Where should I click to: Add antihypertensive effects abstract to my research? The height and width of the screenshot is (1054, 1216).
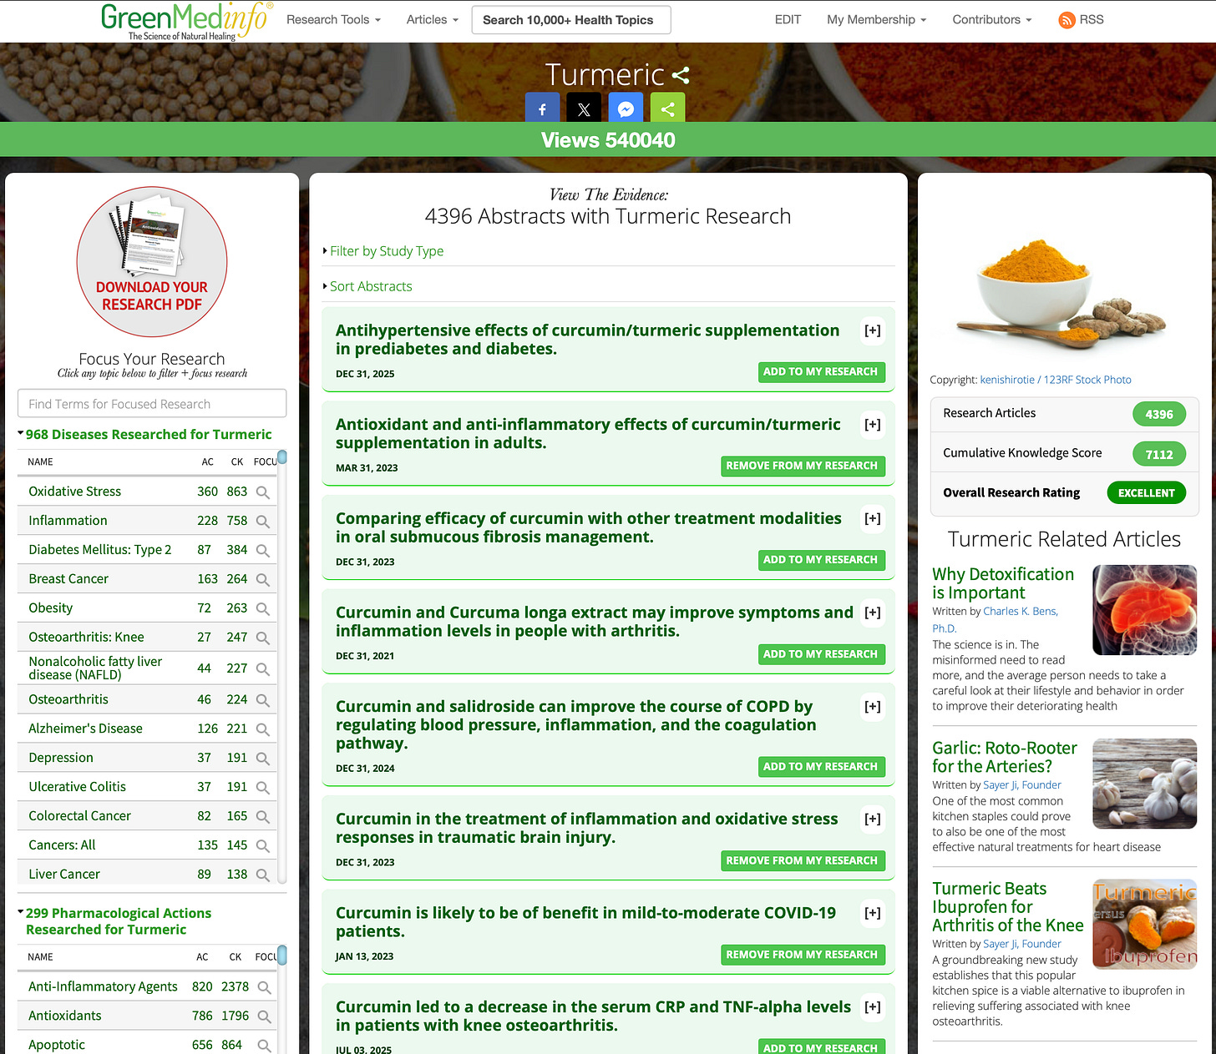tap(821, 372)
